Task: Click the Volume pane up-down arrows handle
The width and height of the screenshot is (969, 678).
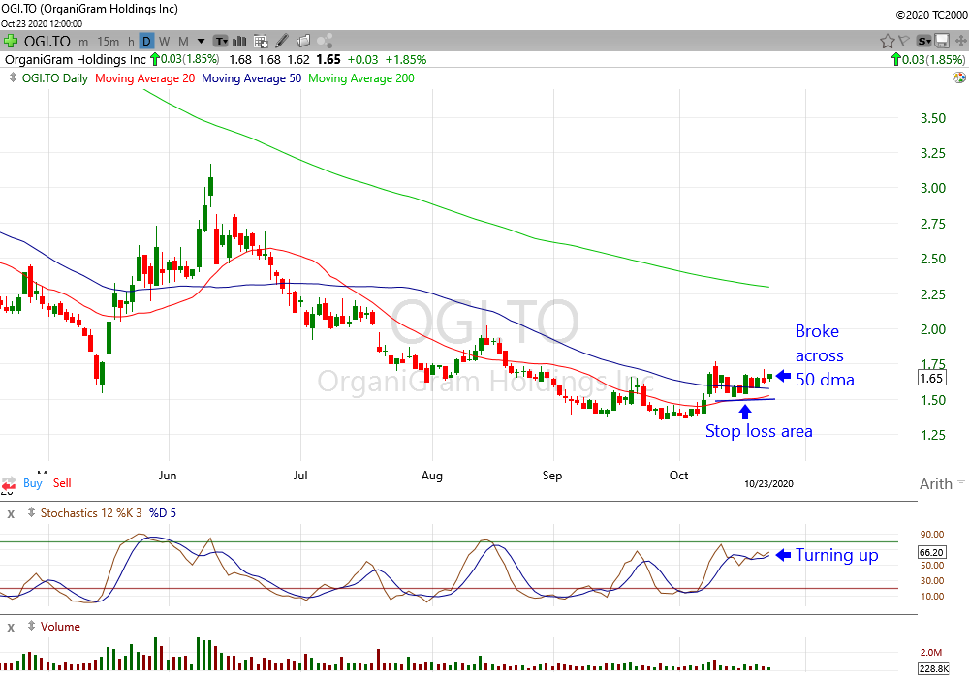Action: point(31,626)
